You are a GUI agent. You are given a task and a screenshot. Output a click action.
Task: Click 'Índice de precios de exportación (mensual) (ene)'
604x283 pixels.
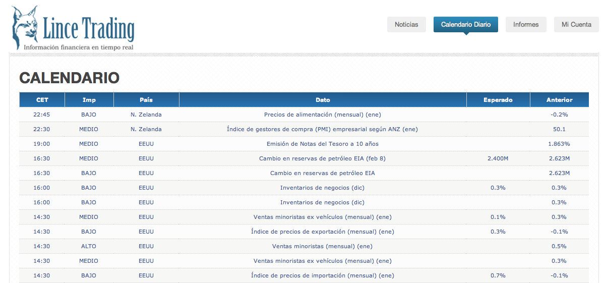pos(322,232)
